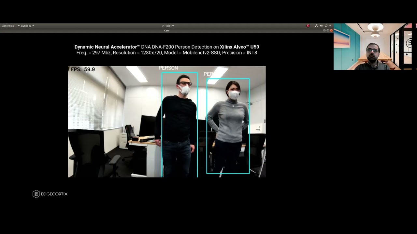The height and width of the screenshot is (234, 417).
Task: Click the FPS counter overlay
Action: [83, 70]
